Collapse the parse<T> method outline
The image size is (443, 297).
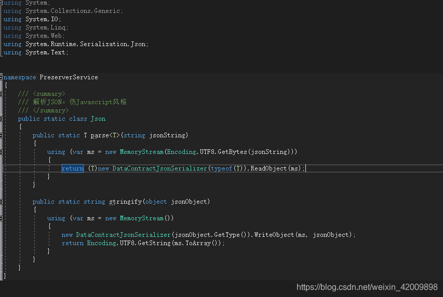point(1,135)
